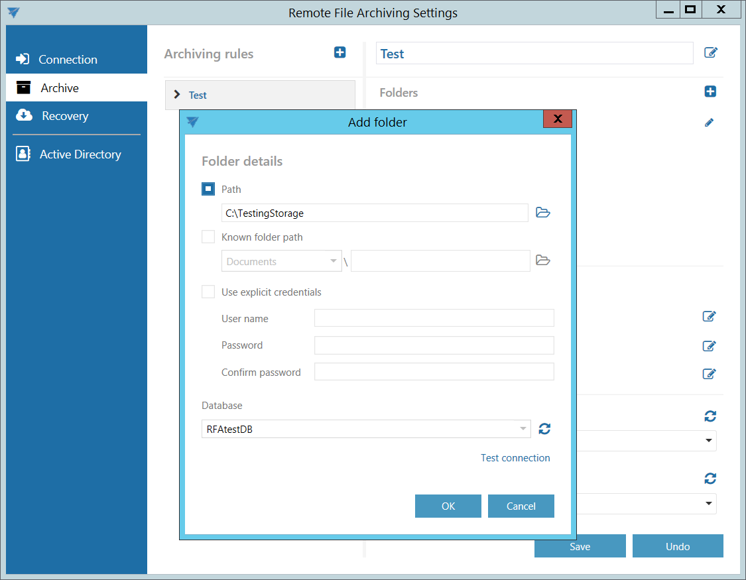Switch to the Connection section
Screen dimensions: 746x580
tap(68, 60)
